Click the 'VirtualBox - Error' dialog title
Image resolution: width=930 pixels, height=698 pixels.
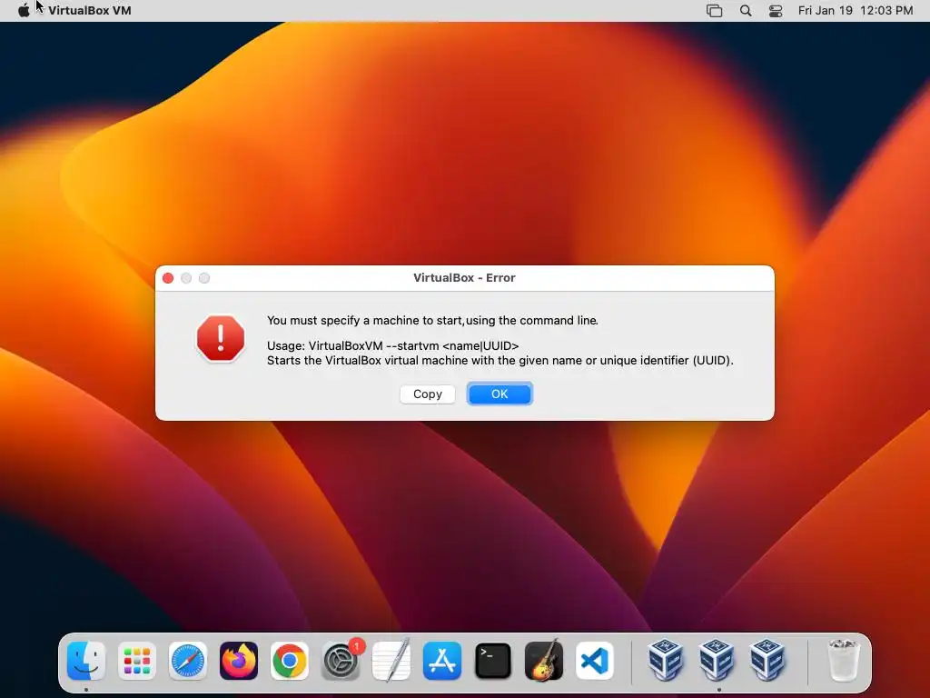464,278
